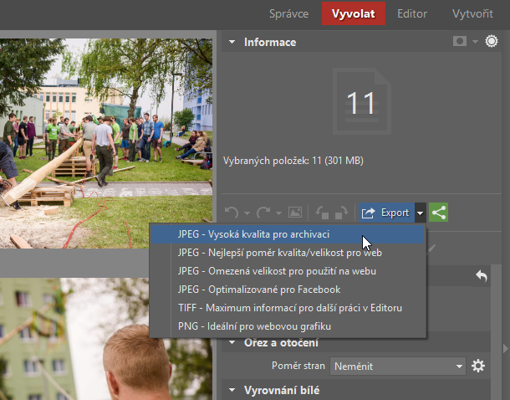Click the 11 files document icon
510x400 pixels.
(362, 101)
